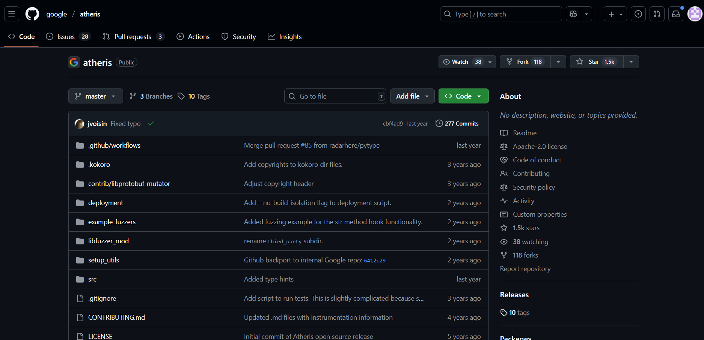Viewport: 704px width, 340px height.
Task: Open the LICENSE file
Action: (x=100, y=336)
